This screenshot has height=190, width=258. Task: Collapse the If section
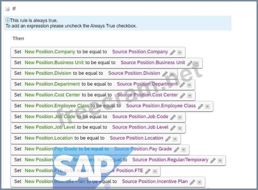pos(7,9)
